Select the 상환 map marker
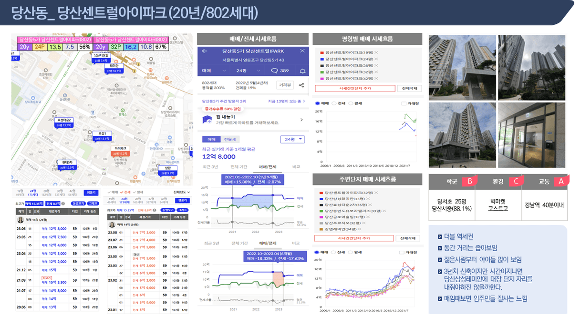The height and width of the screenshot is (326, 580). point(168,171)
